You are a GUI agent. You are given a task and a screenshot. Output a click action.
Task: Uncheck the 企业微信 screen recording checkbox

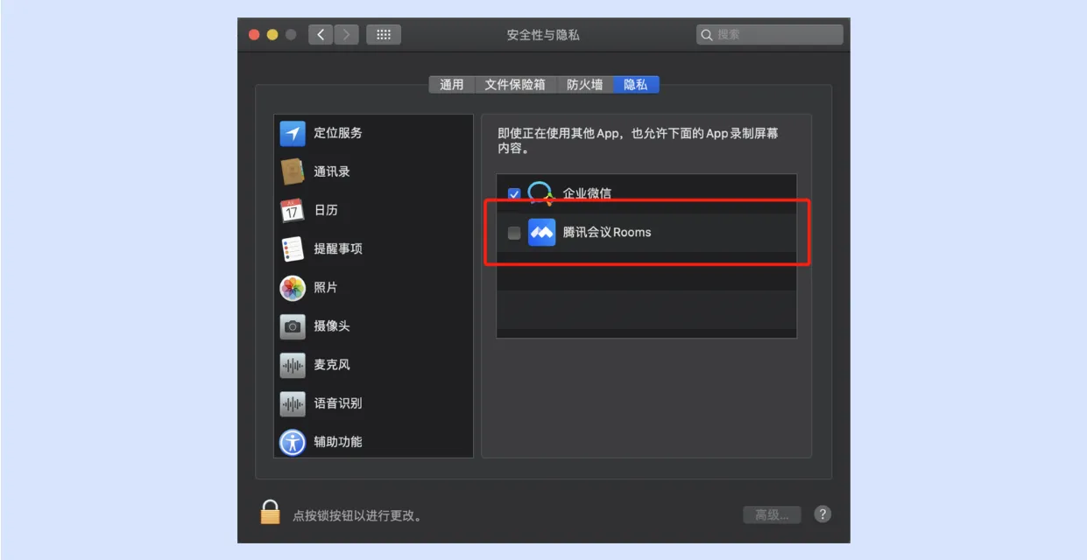pos(514,194)
